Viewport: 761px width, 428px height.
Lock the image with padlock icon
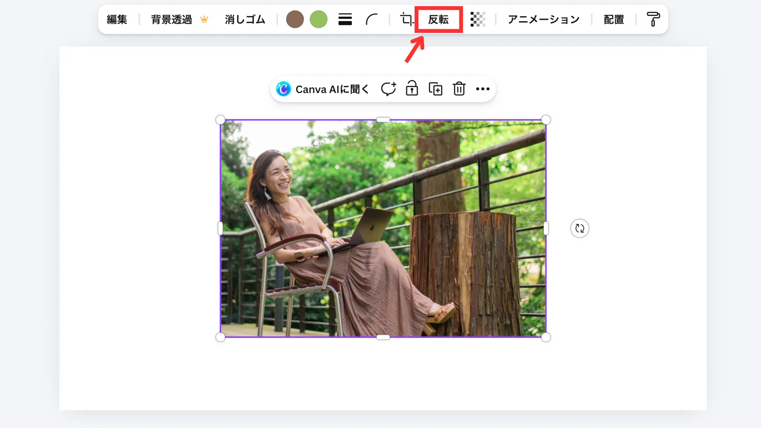coord(412,88)
